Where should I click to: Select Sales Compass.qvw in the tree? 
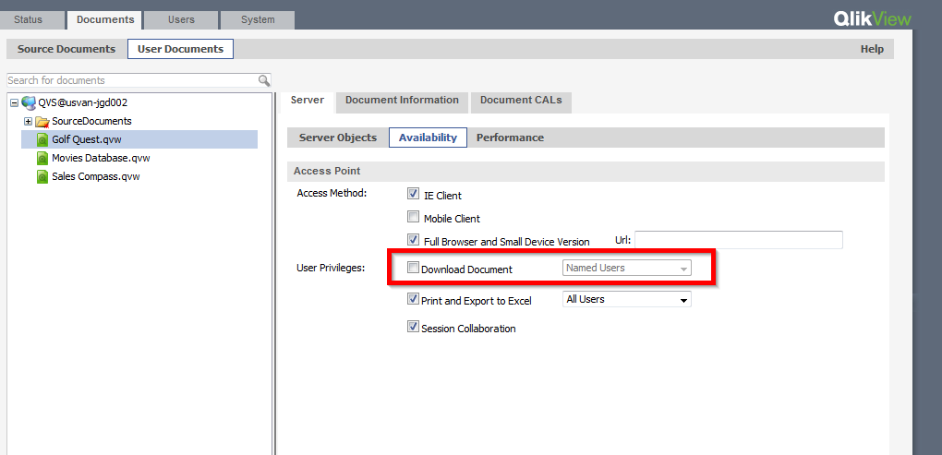[x=96, y=176]
